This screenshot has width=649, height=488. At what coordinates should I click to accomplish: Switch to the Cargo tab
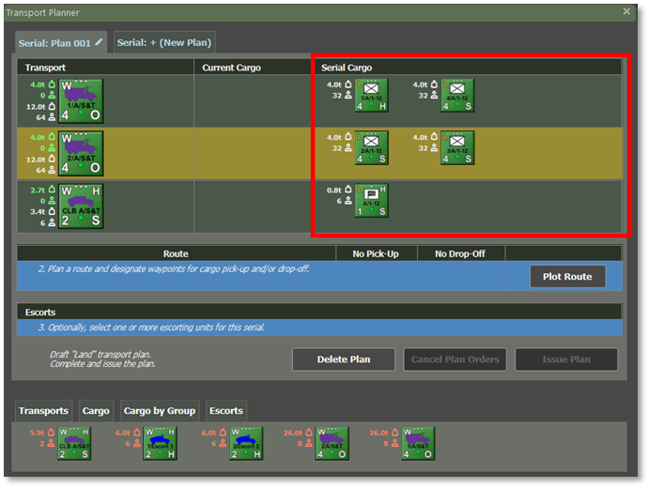(x=96, y=410)
